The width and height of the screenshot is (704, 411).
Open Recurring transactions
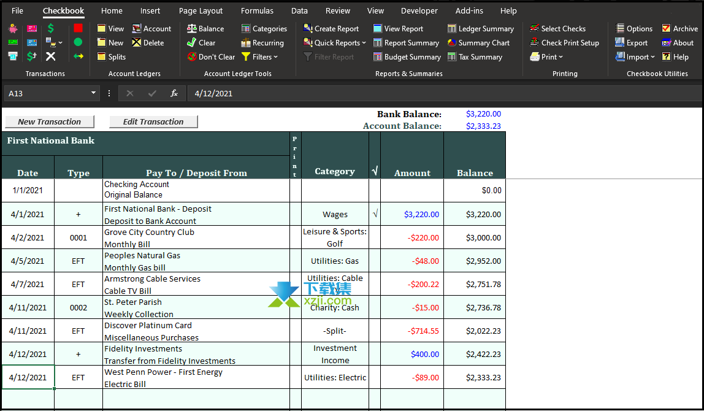pos(262,43)
